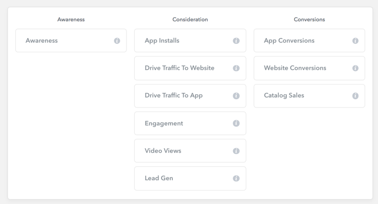Select the Drive Traffic To Website objective

(x=190, y=68)
